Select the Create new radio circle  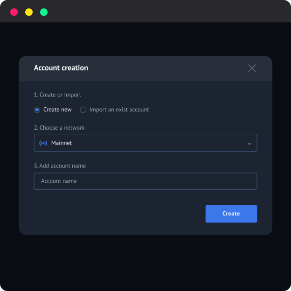[x=37, y=110]
